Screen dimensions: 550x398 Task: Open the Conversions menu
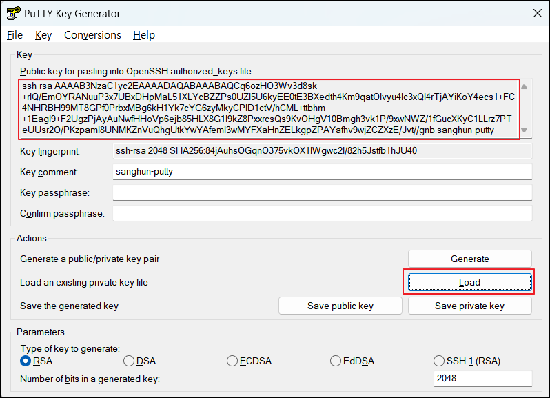tap(92, 35)
